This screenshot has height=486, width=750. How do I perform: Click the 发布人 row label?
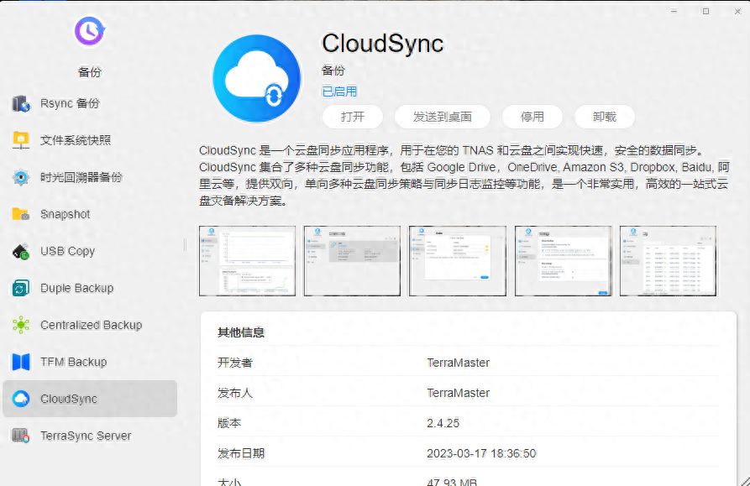click(x=235, y=393)
